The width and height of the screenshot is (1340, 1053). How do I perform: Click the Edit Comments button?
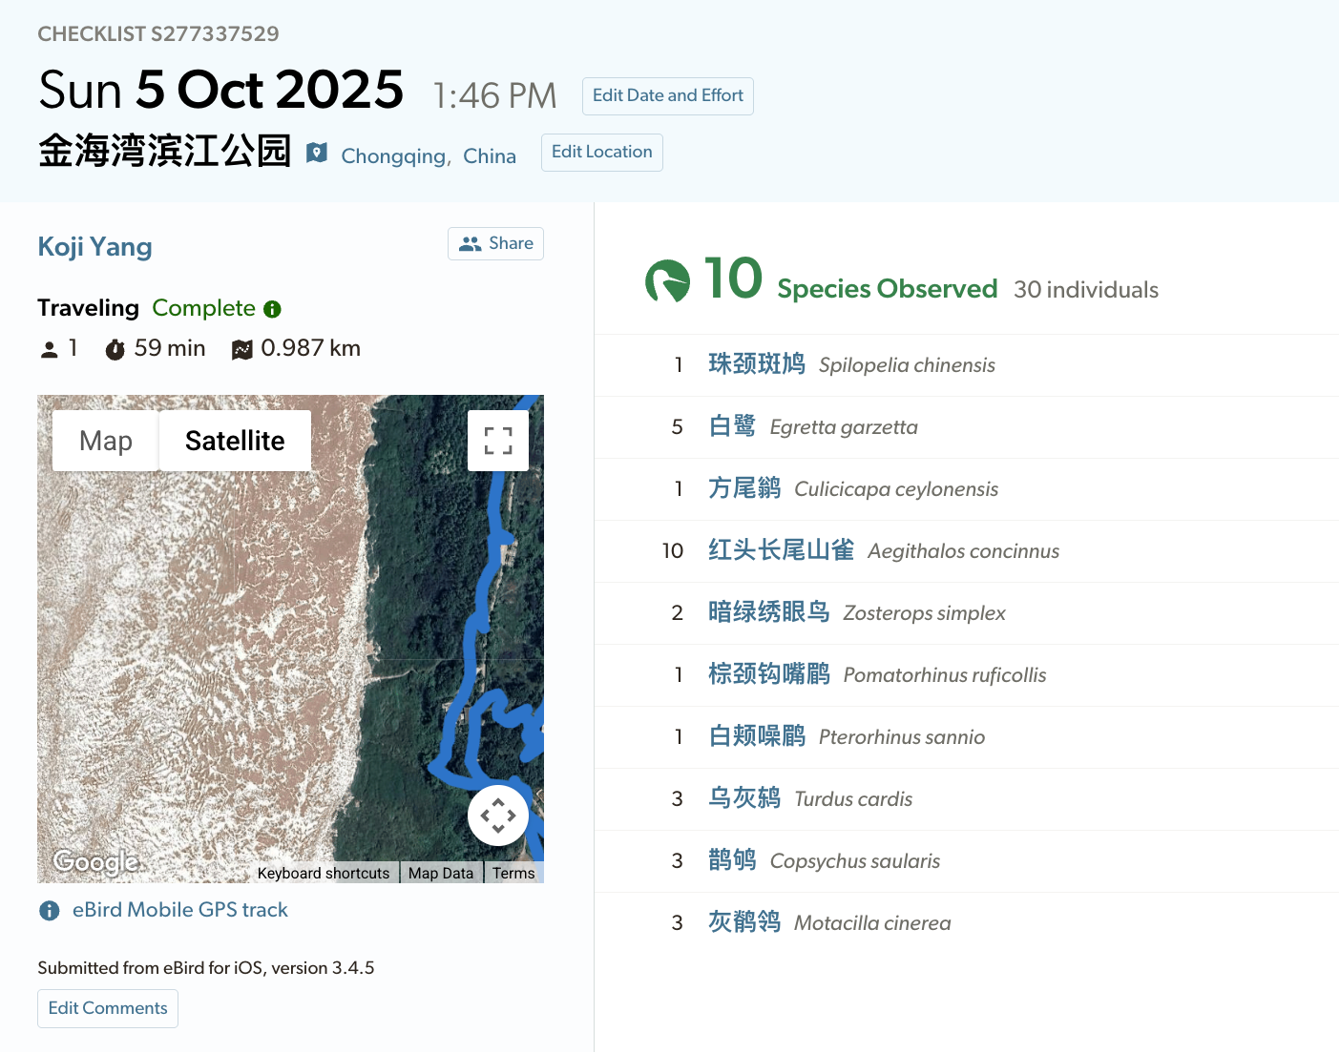[108, 1008]
